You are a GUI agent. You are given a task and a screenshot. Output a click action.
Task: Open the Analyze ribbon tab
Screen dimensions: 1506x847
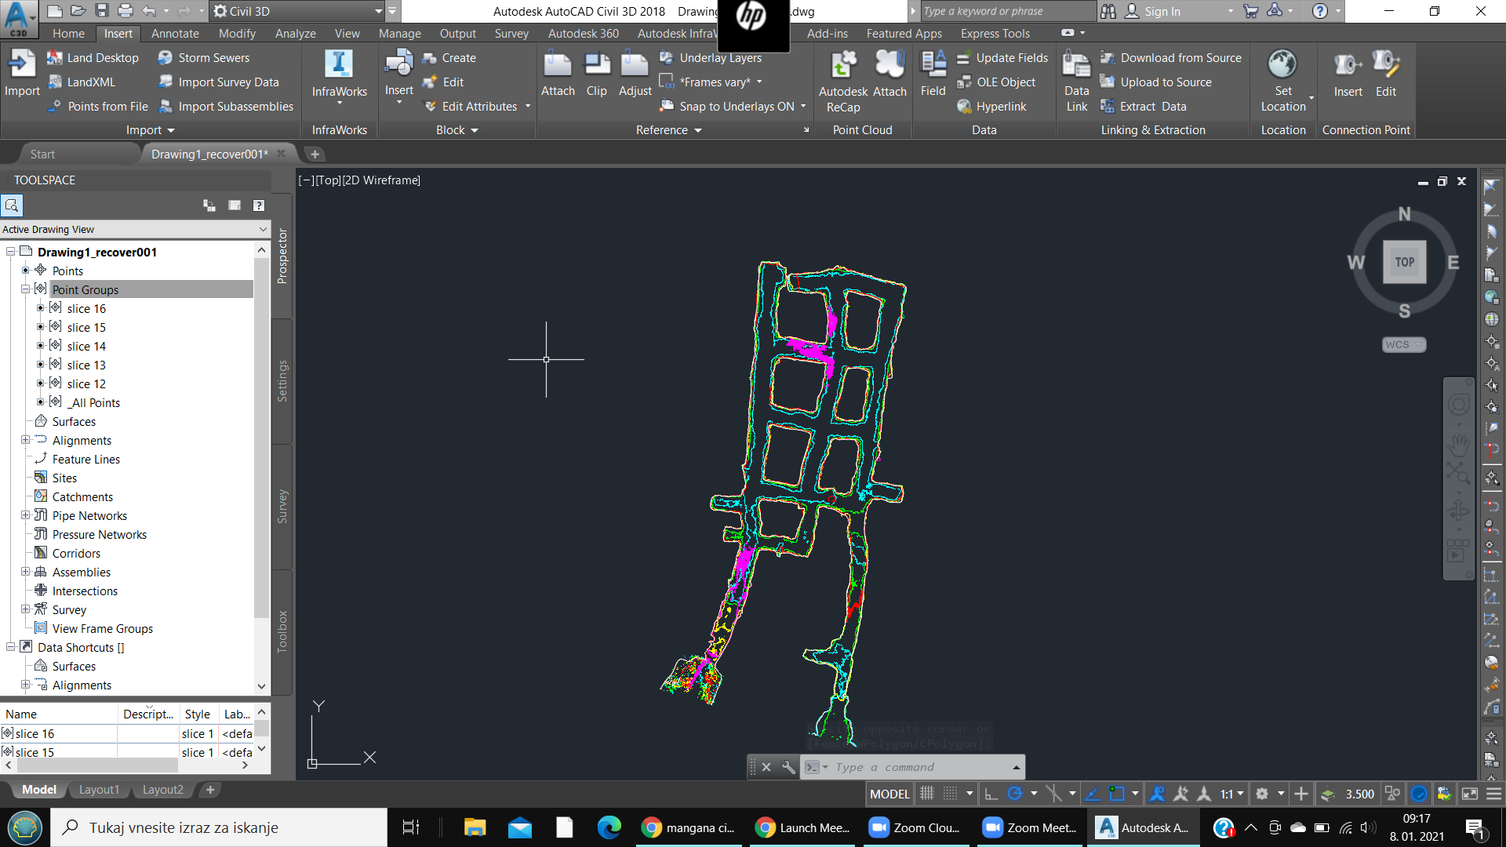(296, 33)
